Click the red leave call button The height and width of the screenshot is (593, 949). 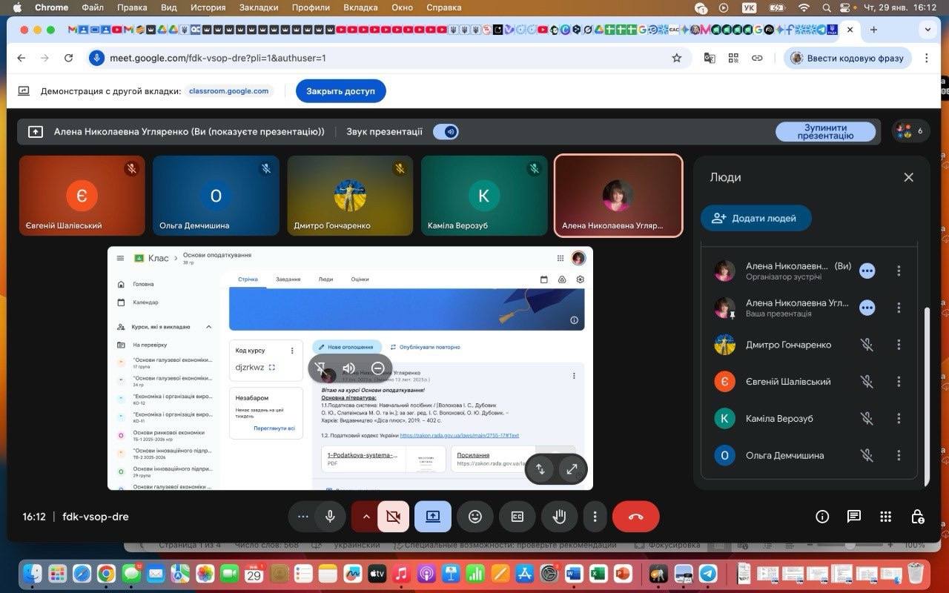pyautogui.click(x=635, y=517)
